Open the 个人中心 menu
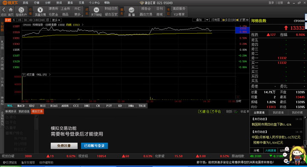307x167 pixels. click(94, 3)
